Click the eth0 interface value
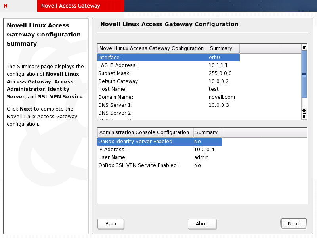 (214, 58)
